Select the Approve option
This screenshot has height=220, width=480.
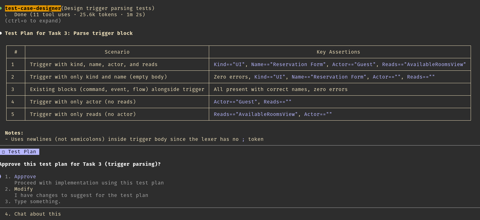pyautogui.click(x=25, y=176)
